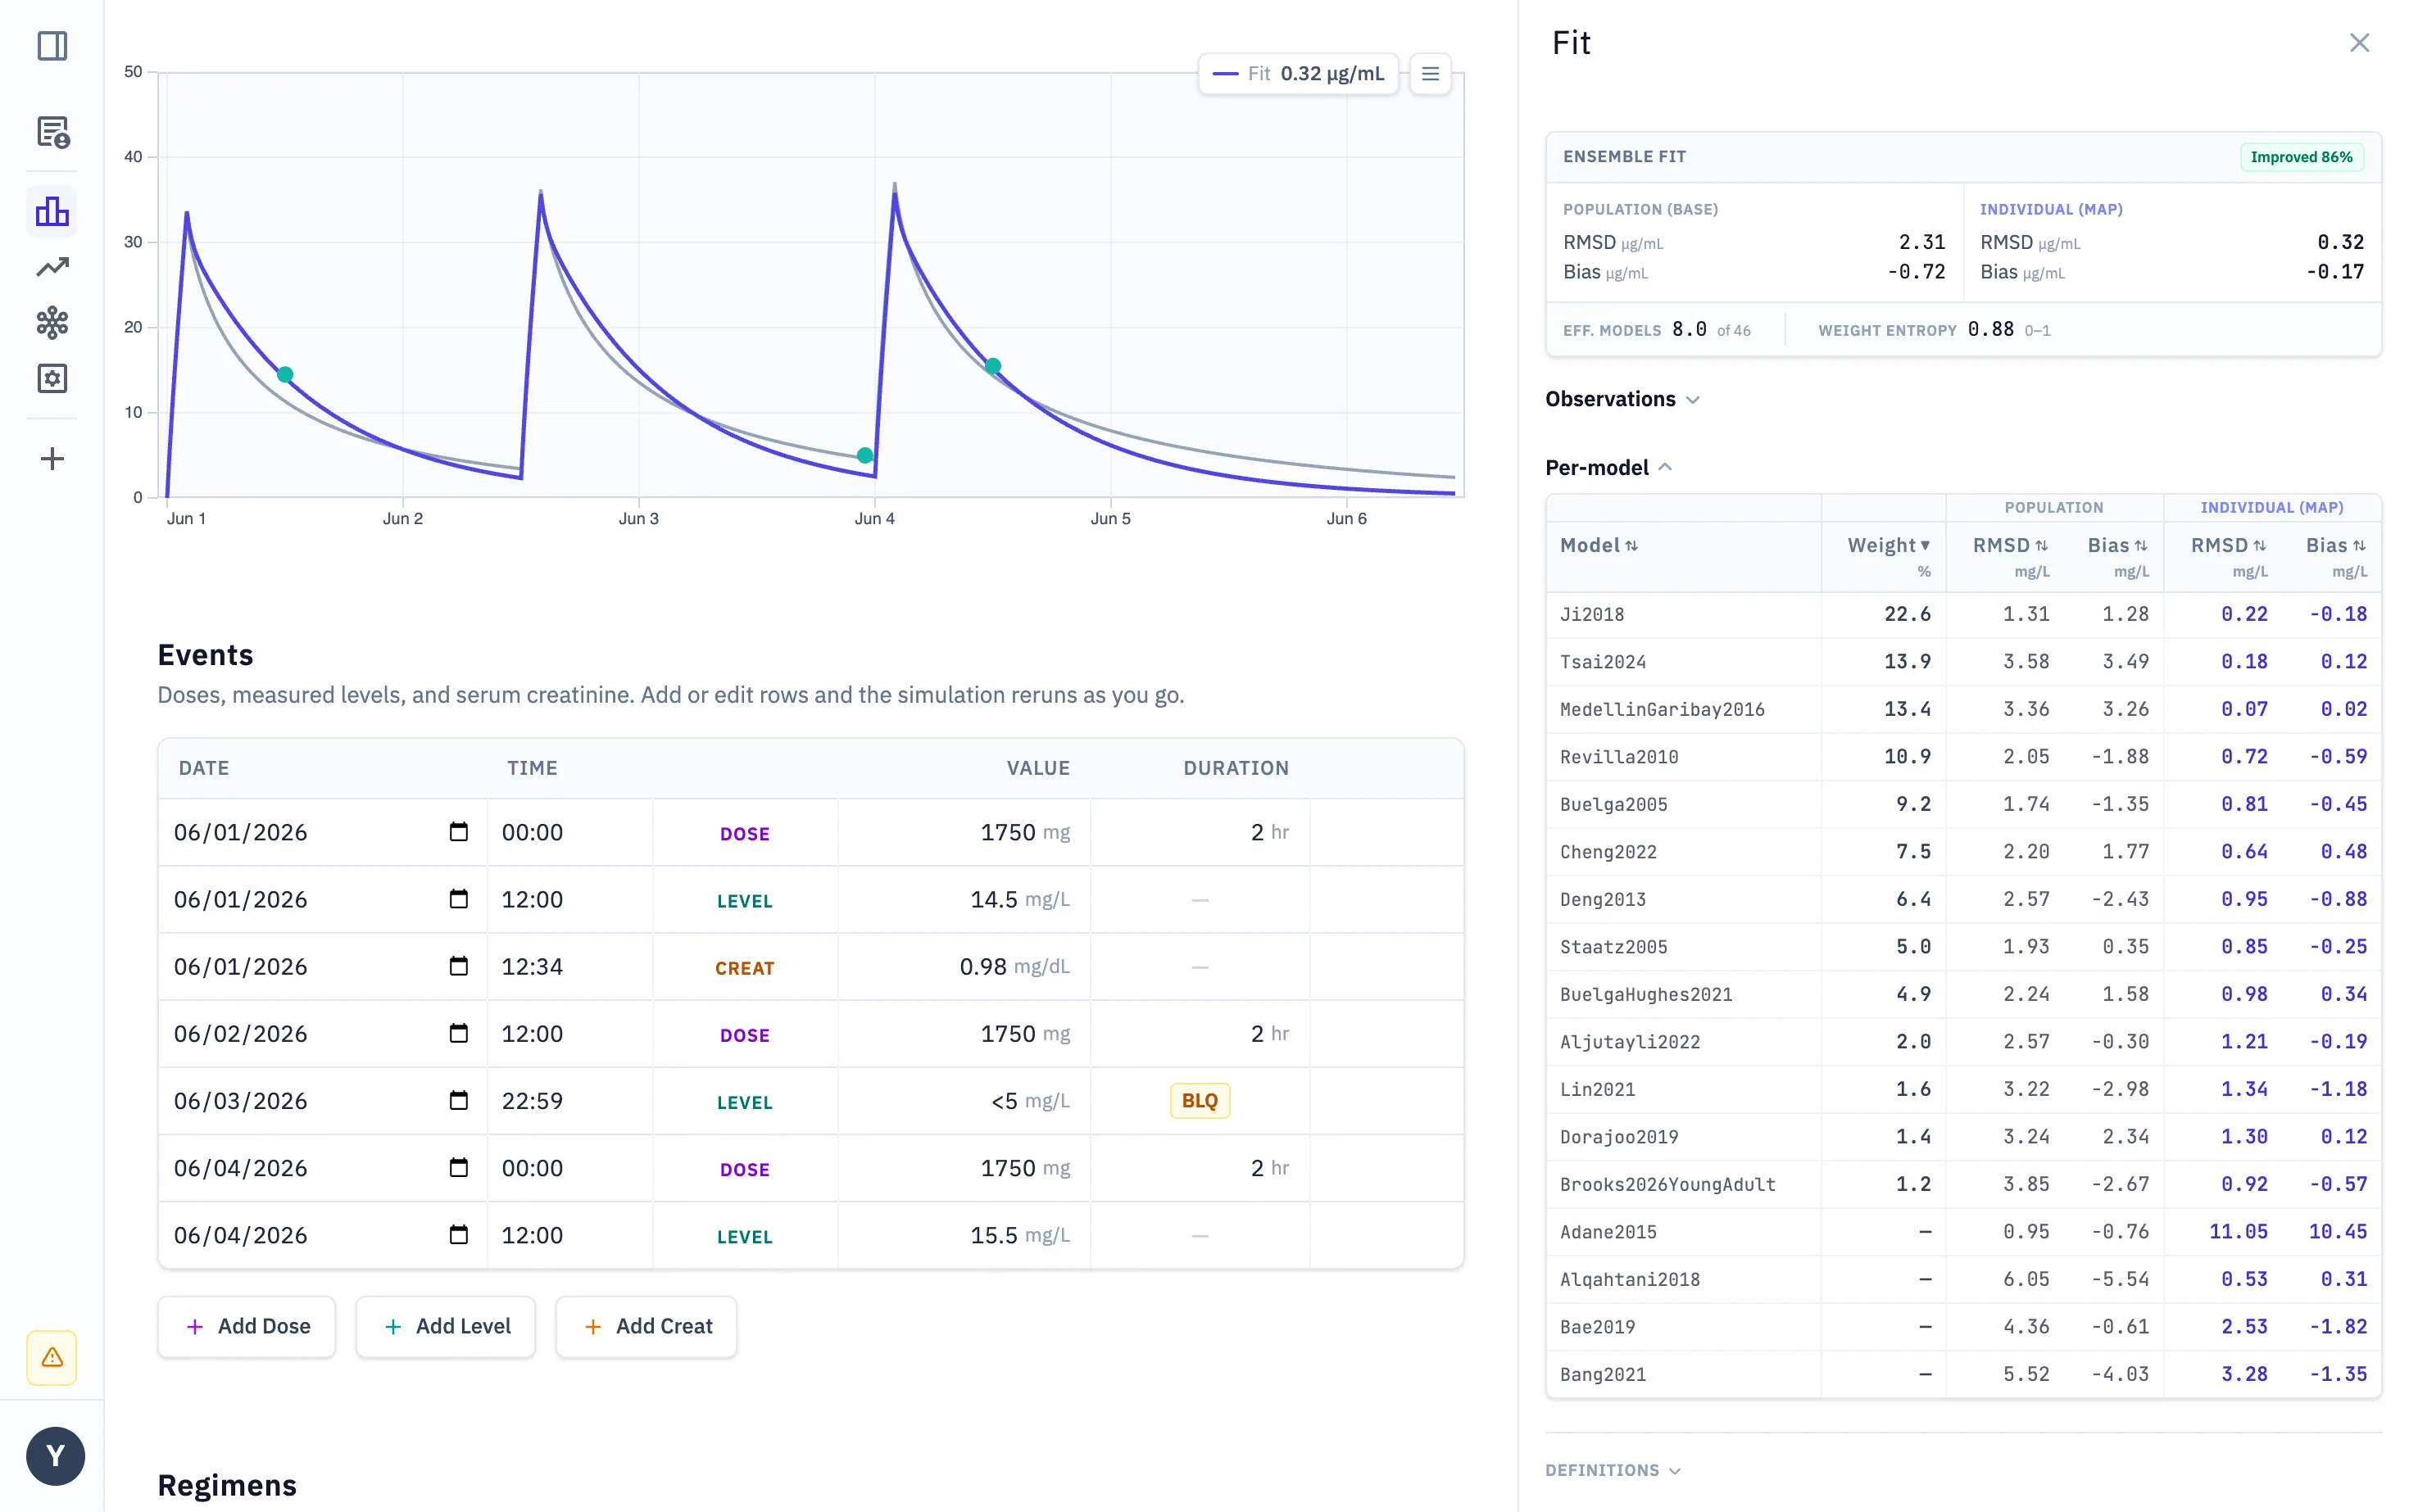
Task: Select the Adane2015 model row
Action: (1962, 1231)
